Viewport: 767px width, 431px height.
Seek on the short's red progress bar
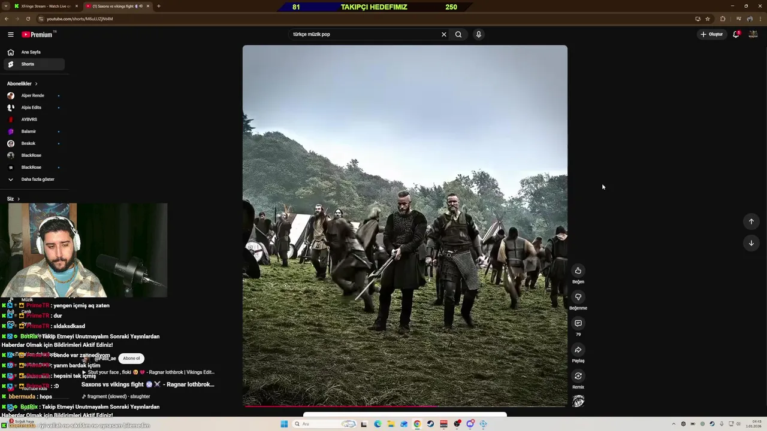[404, 406]
